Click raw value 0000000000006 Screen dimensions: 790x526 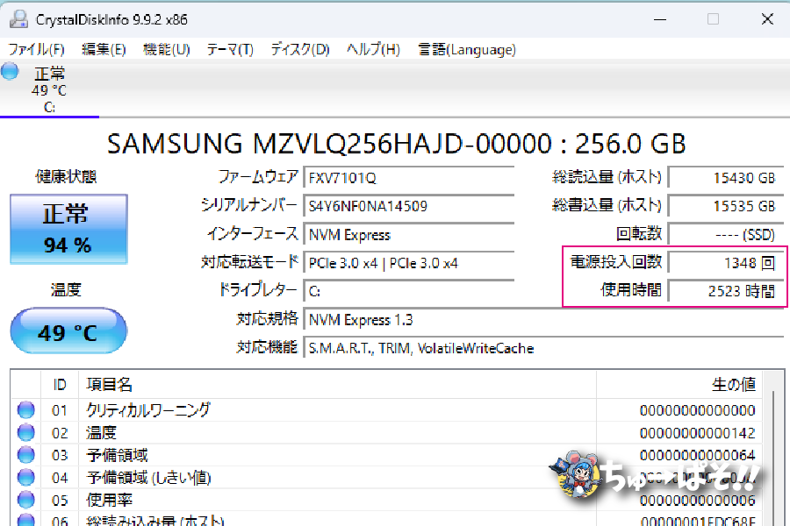697,501
